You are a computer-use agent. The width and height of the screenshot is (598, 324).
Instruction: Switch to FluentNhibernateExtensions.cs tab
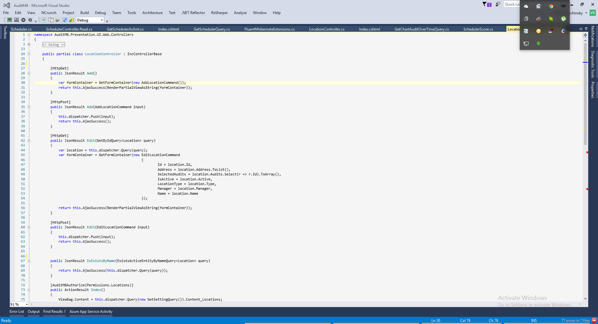(270, 29)
